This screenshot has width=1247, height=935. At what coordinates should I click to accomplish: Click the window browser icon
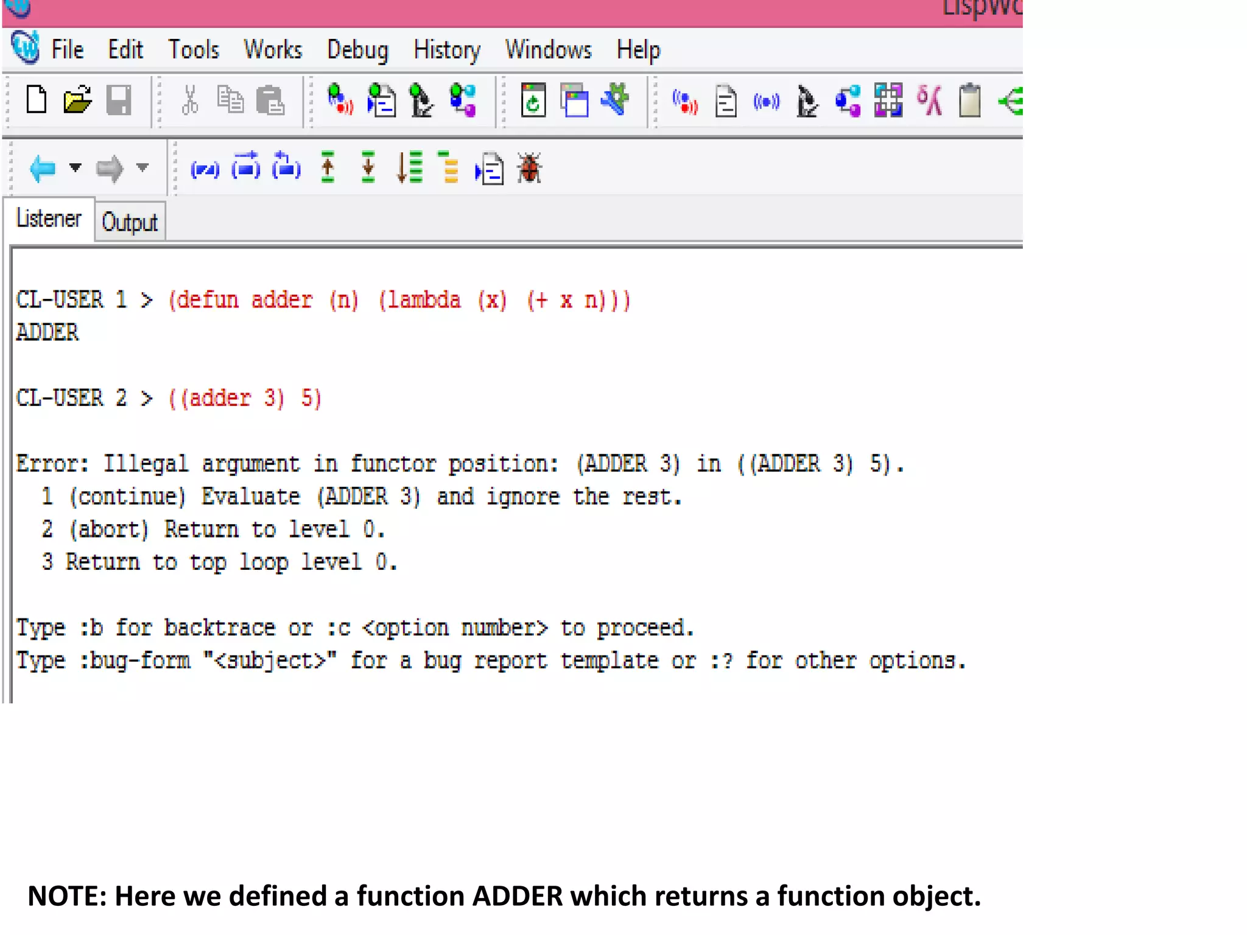tap(575, 100)
